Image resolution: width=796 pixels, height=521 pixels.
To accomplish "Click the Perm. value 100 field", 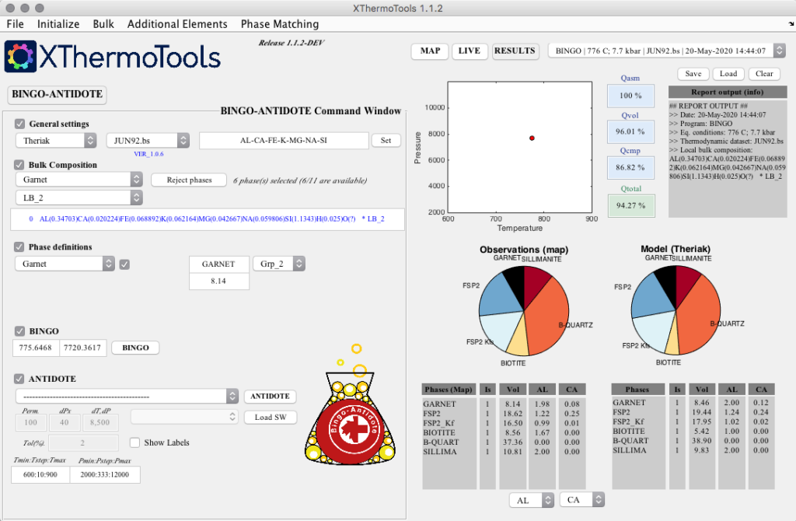I will (x=30, y=422).
